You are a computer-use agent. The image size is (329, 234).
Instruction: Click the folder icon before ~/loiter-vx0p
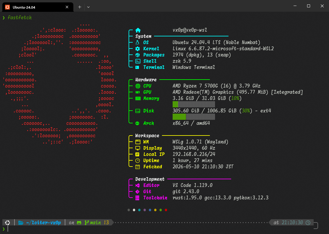[21, 223]
